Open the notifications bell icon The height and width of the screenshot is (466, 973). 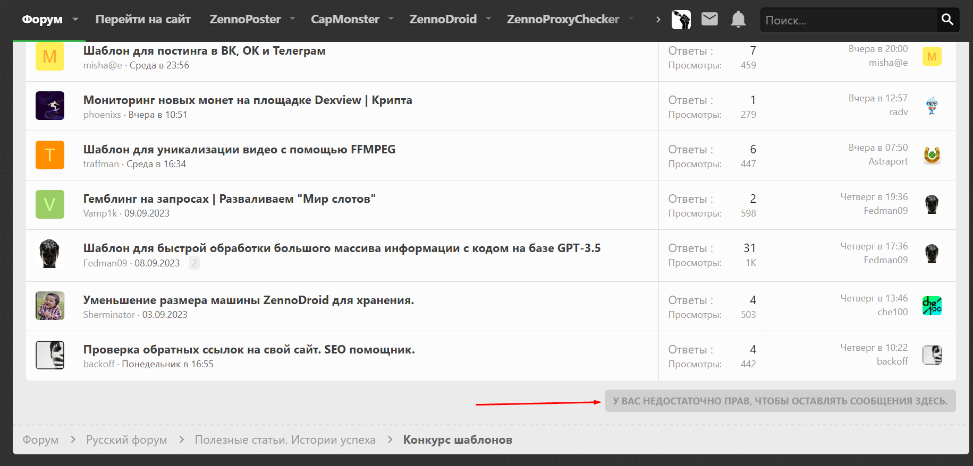click(738, 20)
